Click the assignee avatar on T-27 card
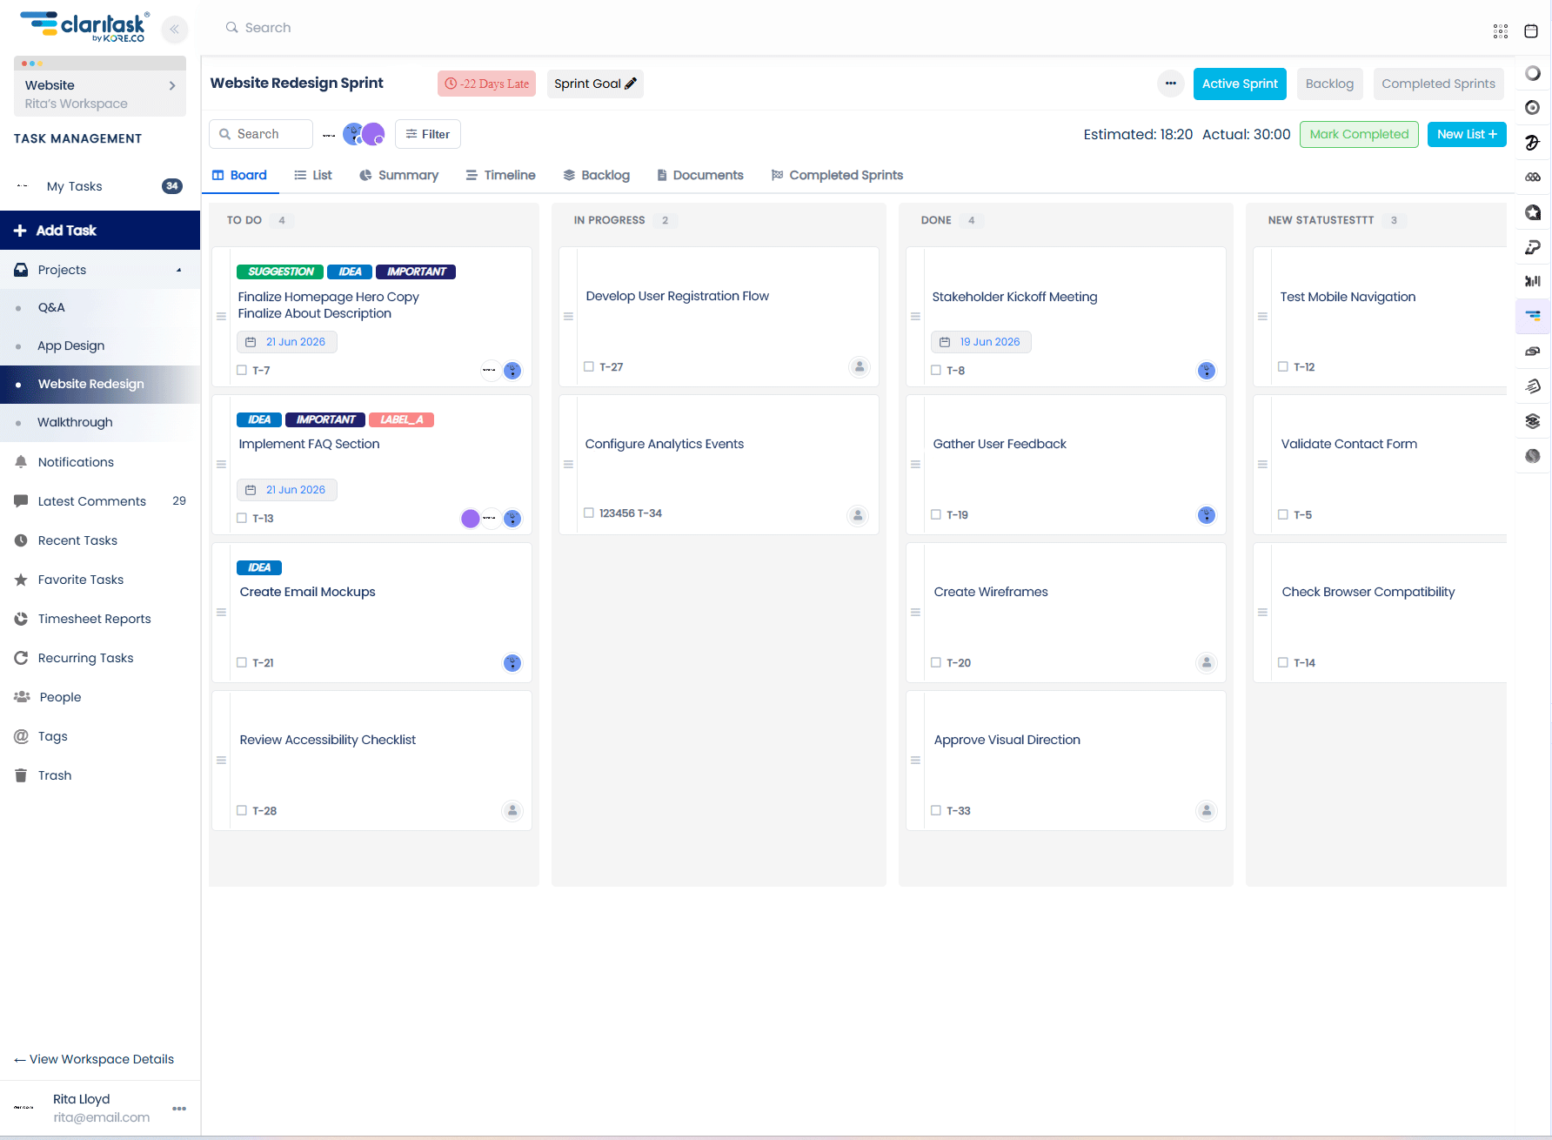 point(860,367)
